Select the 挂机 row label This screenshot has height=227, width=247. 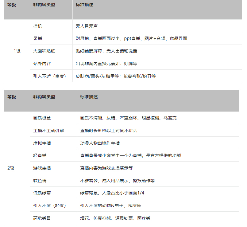[37, 26]
